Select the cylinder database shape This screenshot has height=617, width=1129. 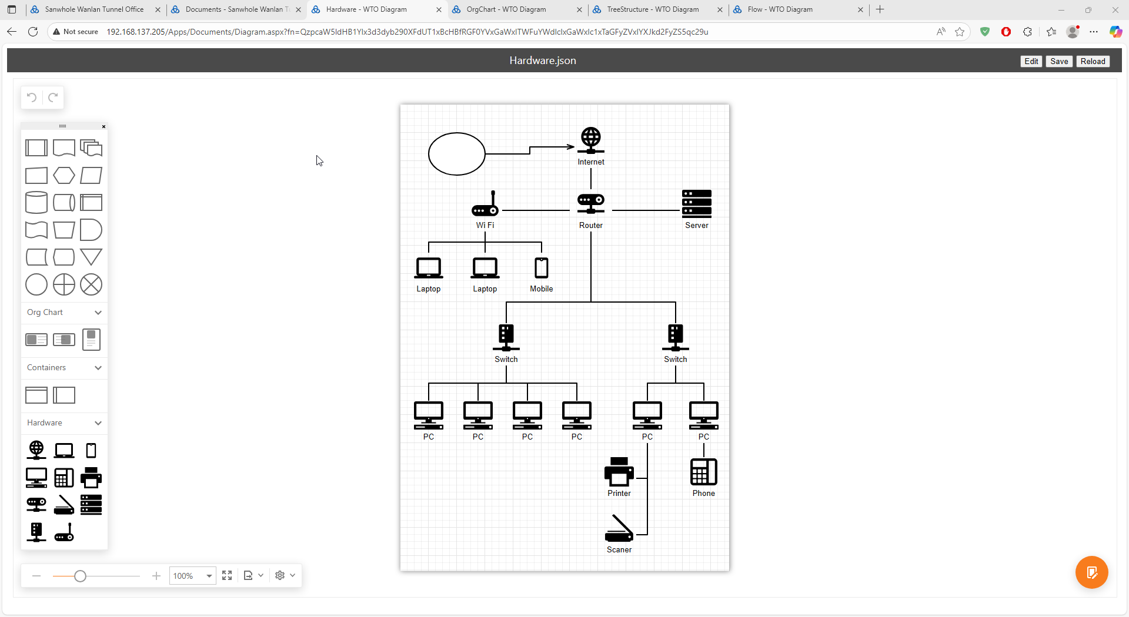pos(36,203)
